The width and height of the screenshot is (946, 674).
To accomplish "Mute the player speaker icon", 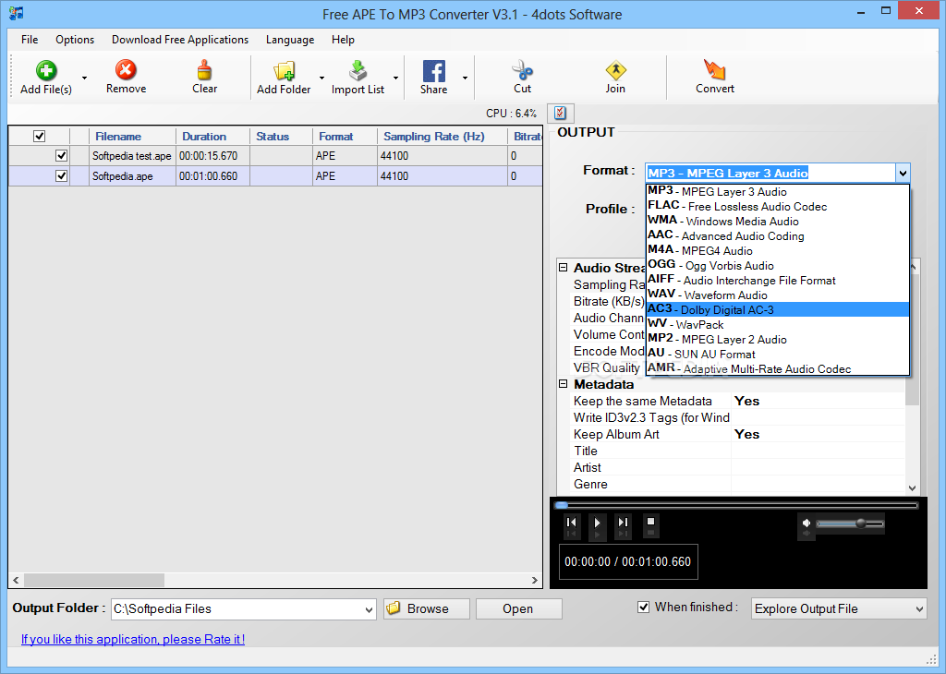I will (807, 524).
